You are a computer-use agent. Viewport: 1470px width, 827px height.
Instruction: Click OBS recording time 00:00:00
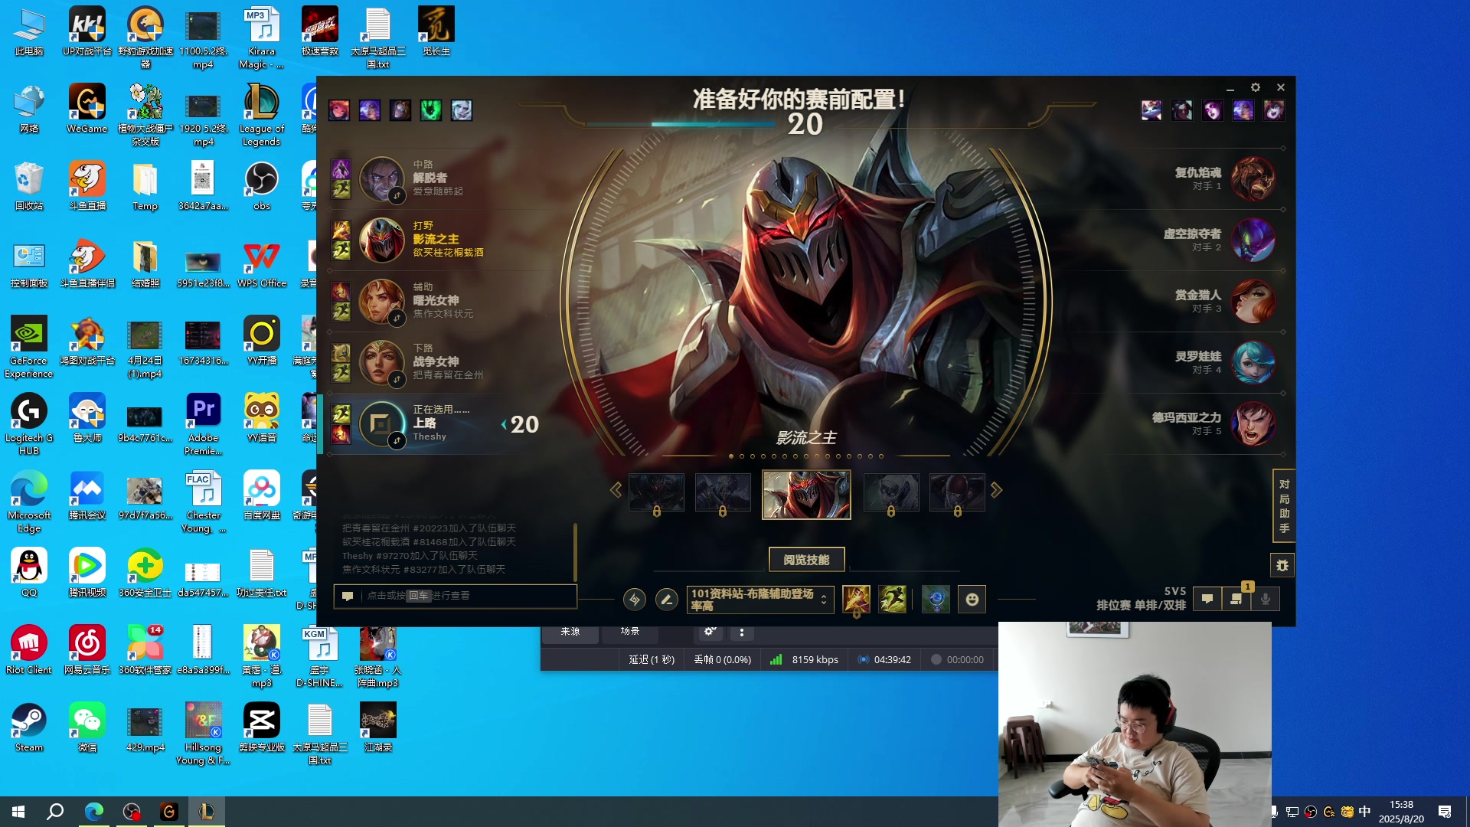pyautogui.click(x=965, y=659)
